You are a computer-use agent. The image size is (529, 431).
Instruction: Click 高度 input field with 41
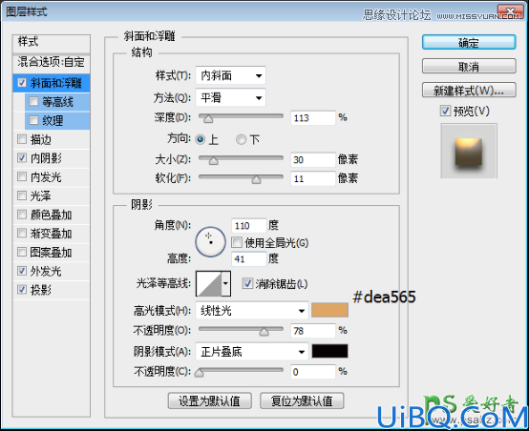249,258
